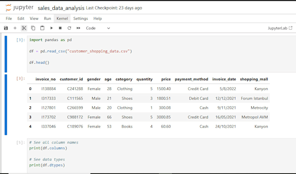Open notebook in JupyterLab

click(x=280, y=28)
